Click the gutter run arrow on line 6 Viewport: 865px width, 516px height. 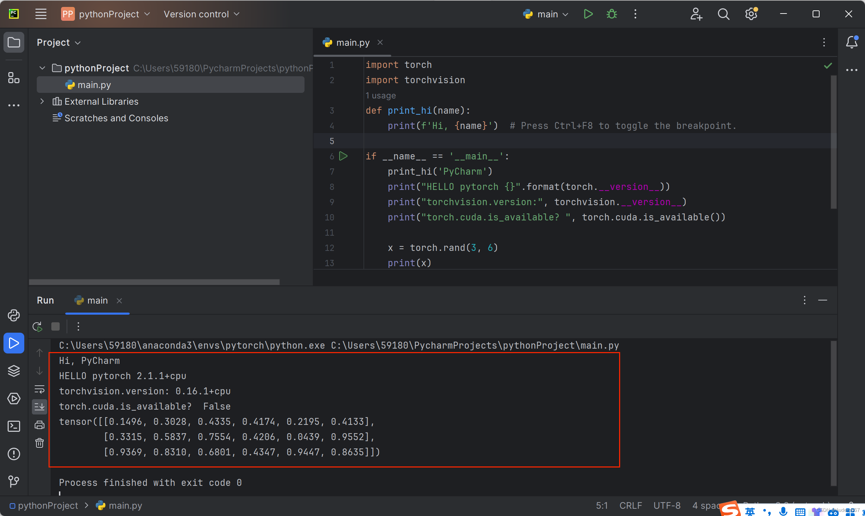click(x=343, y=156)
